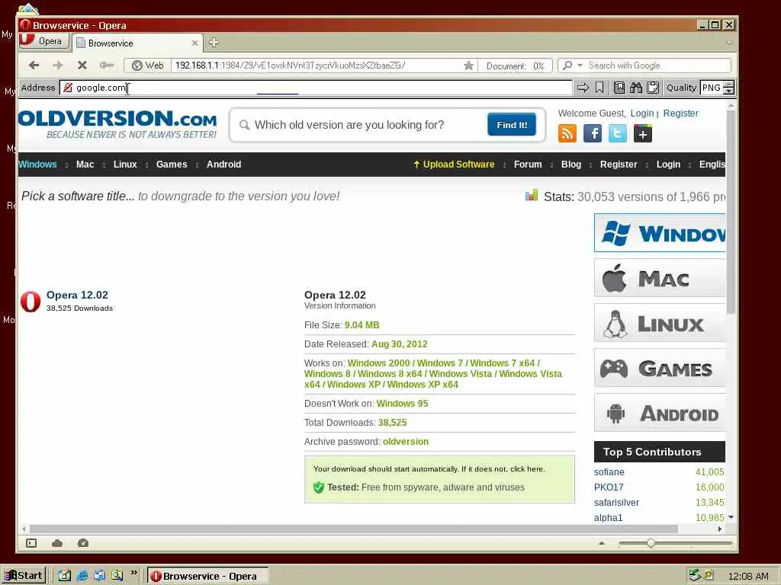Open contributor sofiane
The width and height of the screenshot is (781, 585).
click(x=609, y=472)
